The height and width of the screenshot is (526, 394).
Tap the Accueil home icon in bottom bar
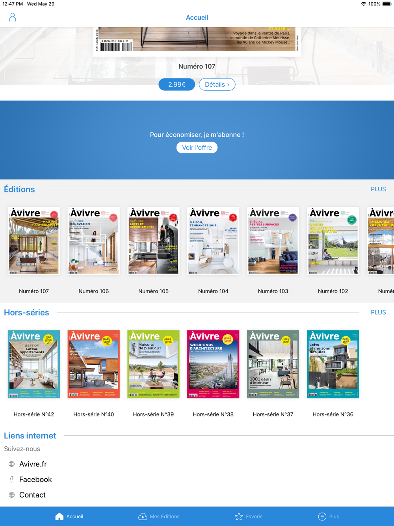[x=59, y=517]
